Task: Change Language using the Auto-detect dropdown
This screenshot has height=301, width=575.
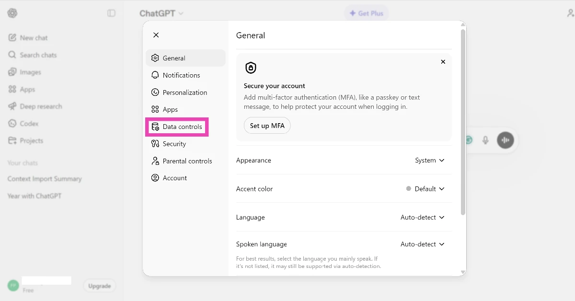Action: point(422,217)
